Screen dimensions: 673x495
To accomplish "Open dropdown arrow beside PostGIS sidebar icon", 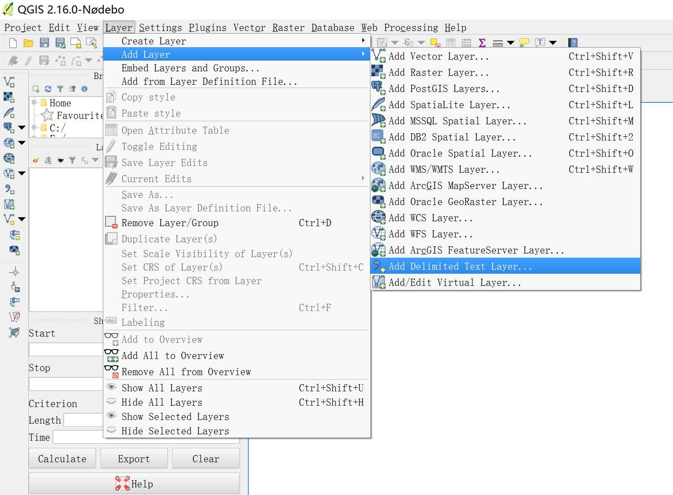I will [x=22, y=128].
